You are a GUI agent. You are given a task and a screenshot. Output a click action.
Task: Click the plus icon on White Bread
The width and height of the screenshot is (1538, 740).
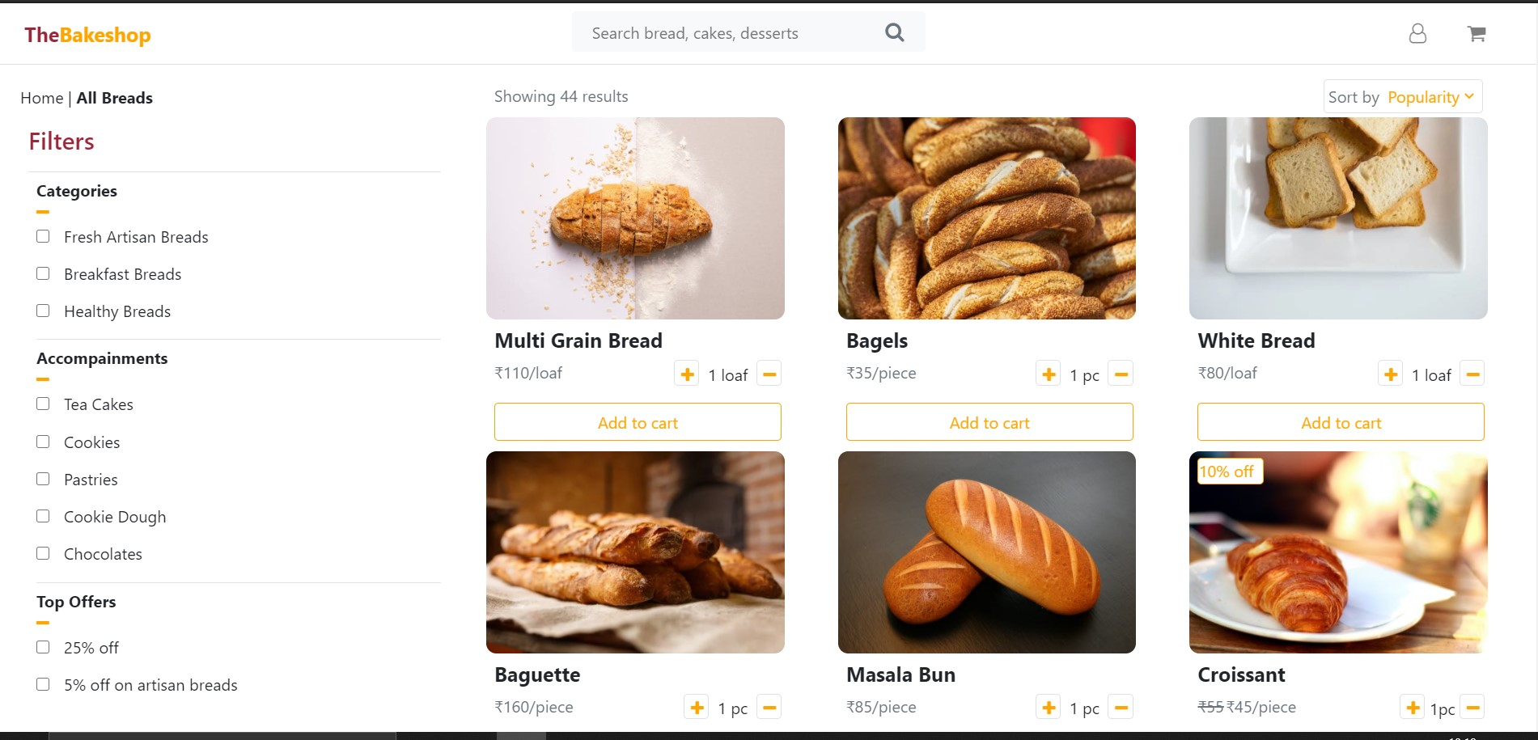[1390, 374]
